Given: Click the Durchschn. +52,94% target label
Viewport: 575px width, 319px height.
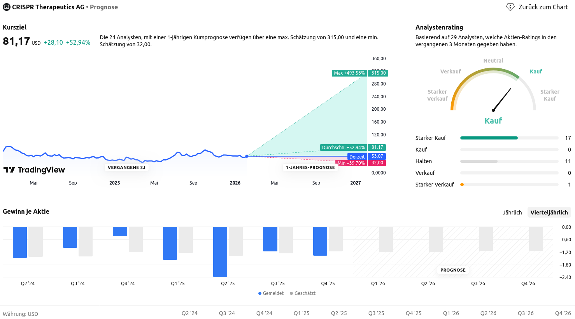Looking at the screenshot, I should [x=343, y=148].
